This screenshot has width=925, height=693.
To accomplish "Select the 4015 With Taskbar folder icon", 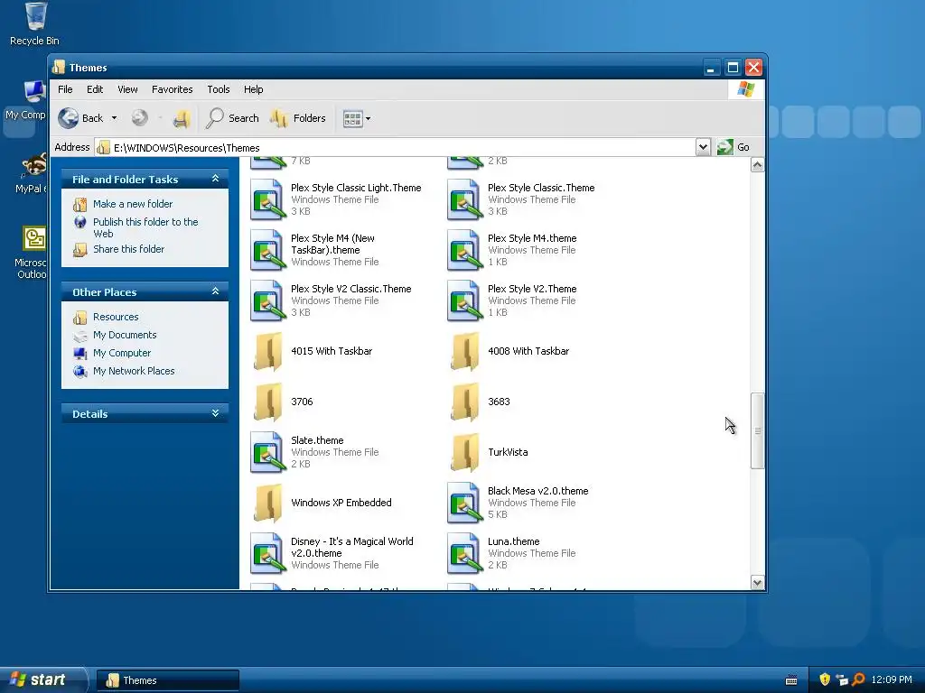I will [268, 352].
